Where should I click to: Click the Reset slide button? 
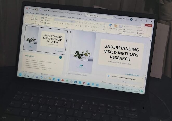[x=47, y=20]
